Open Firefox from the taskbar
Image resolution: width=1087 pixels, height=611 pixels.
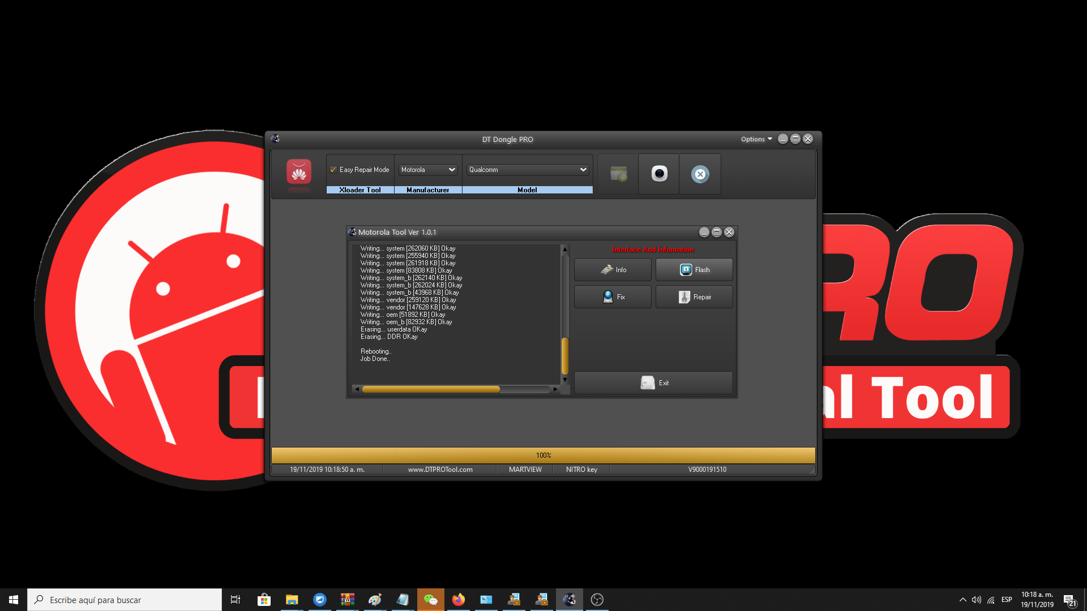pyautogui.click(x=458, y=600)
